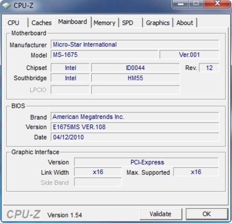Click the Rev. 12 value field

pos(209,68)
